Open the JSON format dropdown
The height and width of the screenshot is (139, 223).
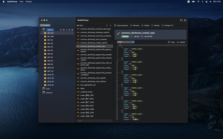(x=126, y=42)
